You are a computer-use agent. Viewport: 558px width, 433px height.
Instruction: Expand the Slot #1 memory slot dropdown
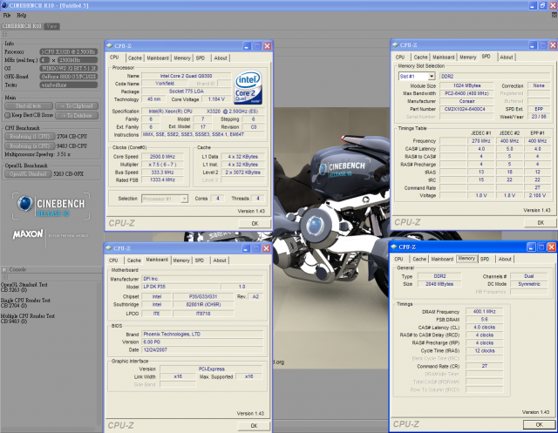pyautogui.click(x=432, y=77)
